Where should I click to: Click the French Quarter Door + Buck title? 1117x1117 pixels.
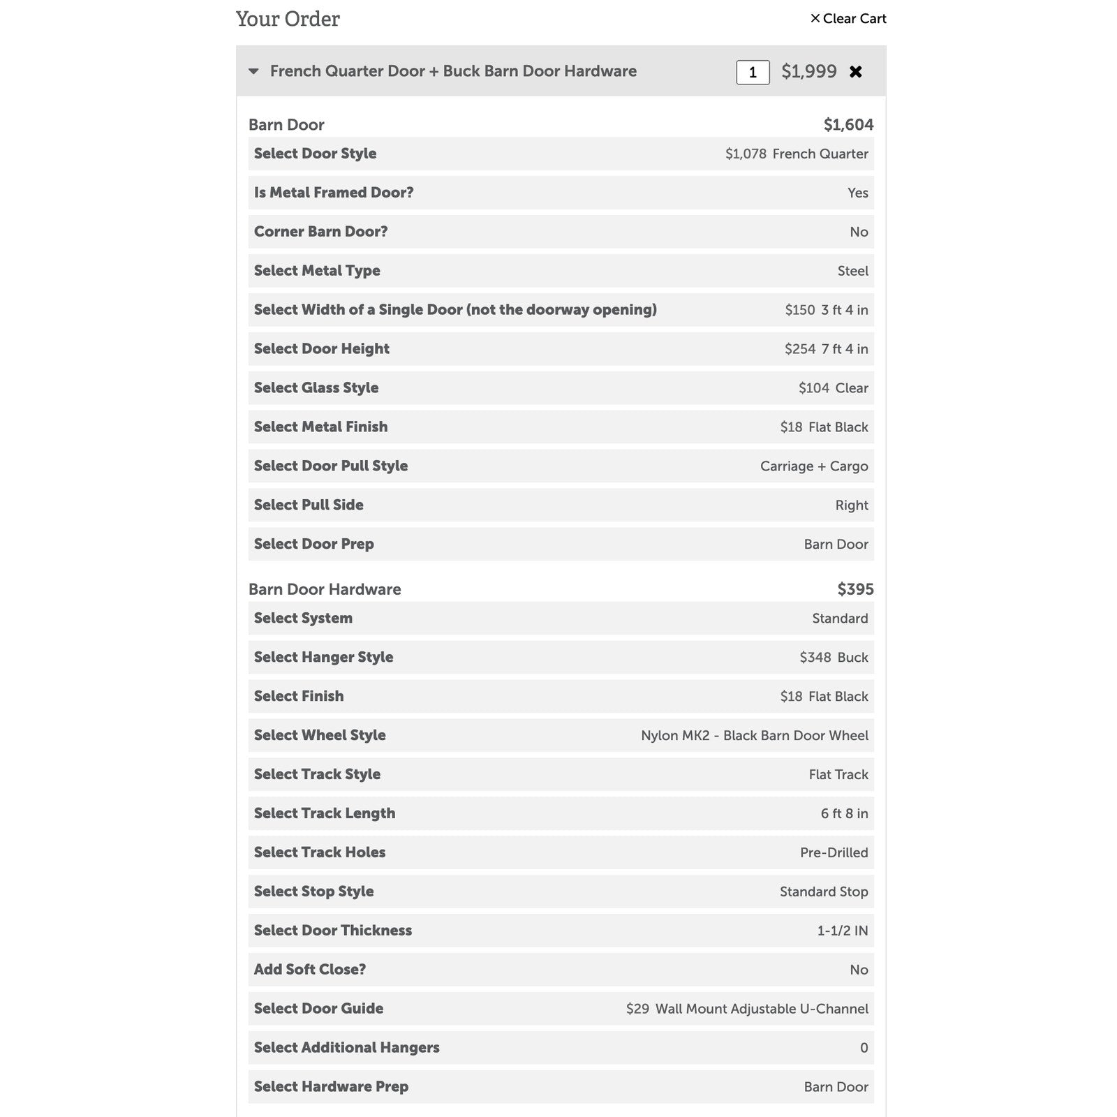click(453, 71)
